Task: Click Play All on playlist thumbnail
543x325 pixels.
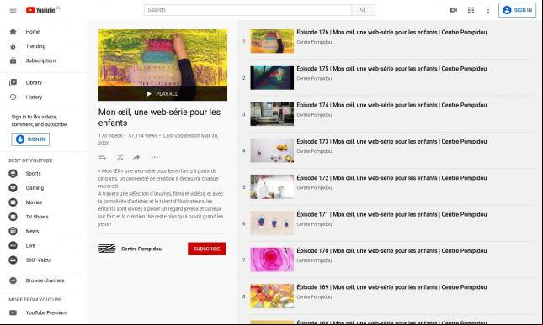Action: [162, 93]
